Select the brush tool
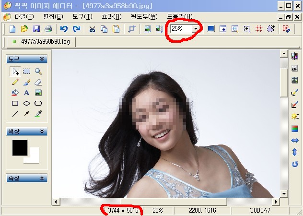 [x=27, y=82]
